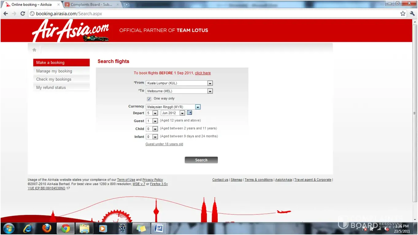Open Chrome wrench settings menu
Viewport: 418px width, 235px height.
pos(412,13)
